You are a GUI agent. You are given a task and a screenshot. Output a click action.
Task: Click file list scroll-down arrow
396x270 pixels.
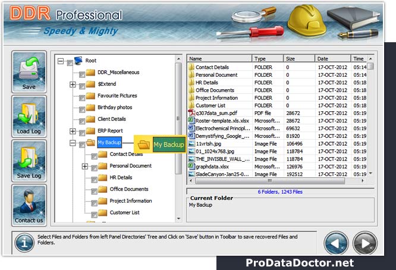coord(371,173)
